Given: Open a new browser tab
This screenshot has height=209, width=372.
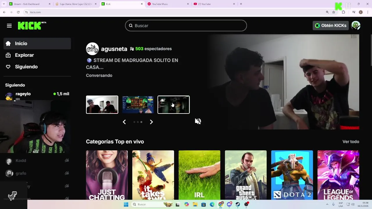Looking at the screenshot, I should pos(241,4).
